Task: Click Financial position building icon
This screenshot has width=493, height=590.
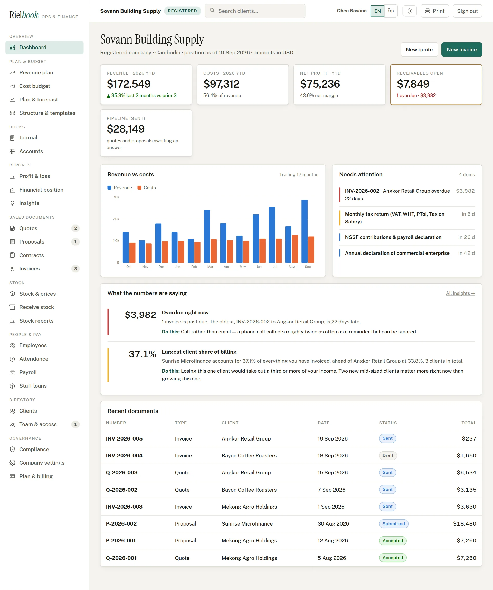Action: 12,190
